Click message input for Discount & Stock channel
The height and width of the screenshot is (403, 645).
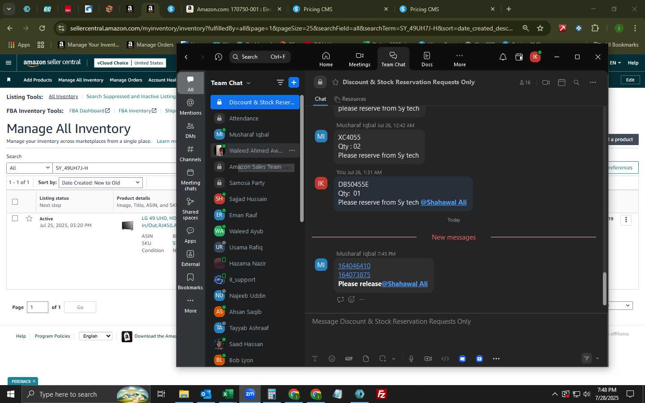[x=456, y=322]
